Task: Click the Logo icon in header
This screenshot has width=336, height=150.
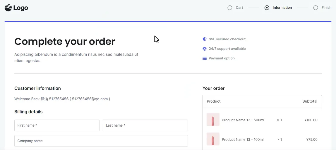Action: (x=8, y=8)
